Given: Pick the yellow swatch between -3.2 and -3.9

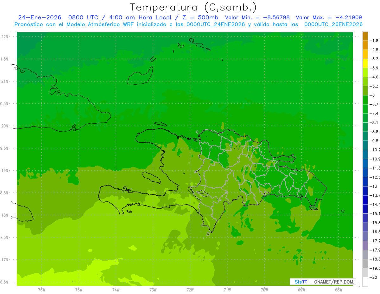Looking at the screenshot, I should pyautogui.click(x=365, y=63).
